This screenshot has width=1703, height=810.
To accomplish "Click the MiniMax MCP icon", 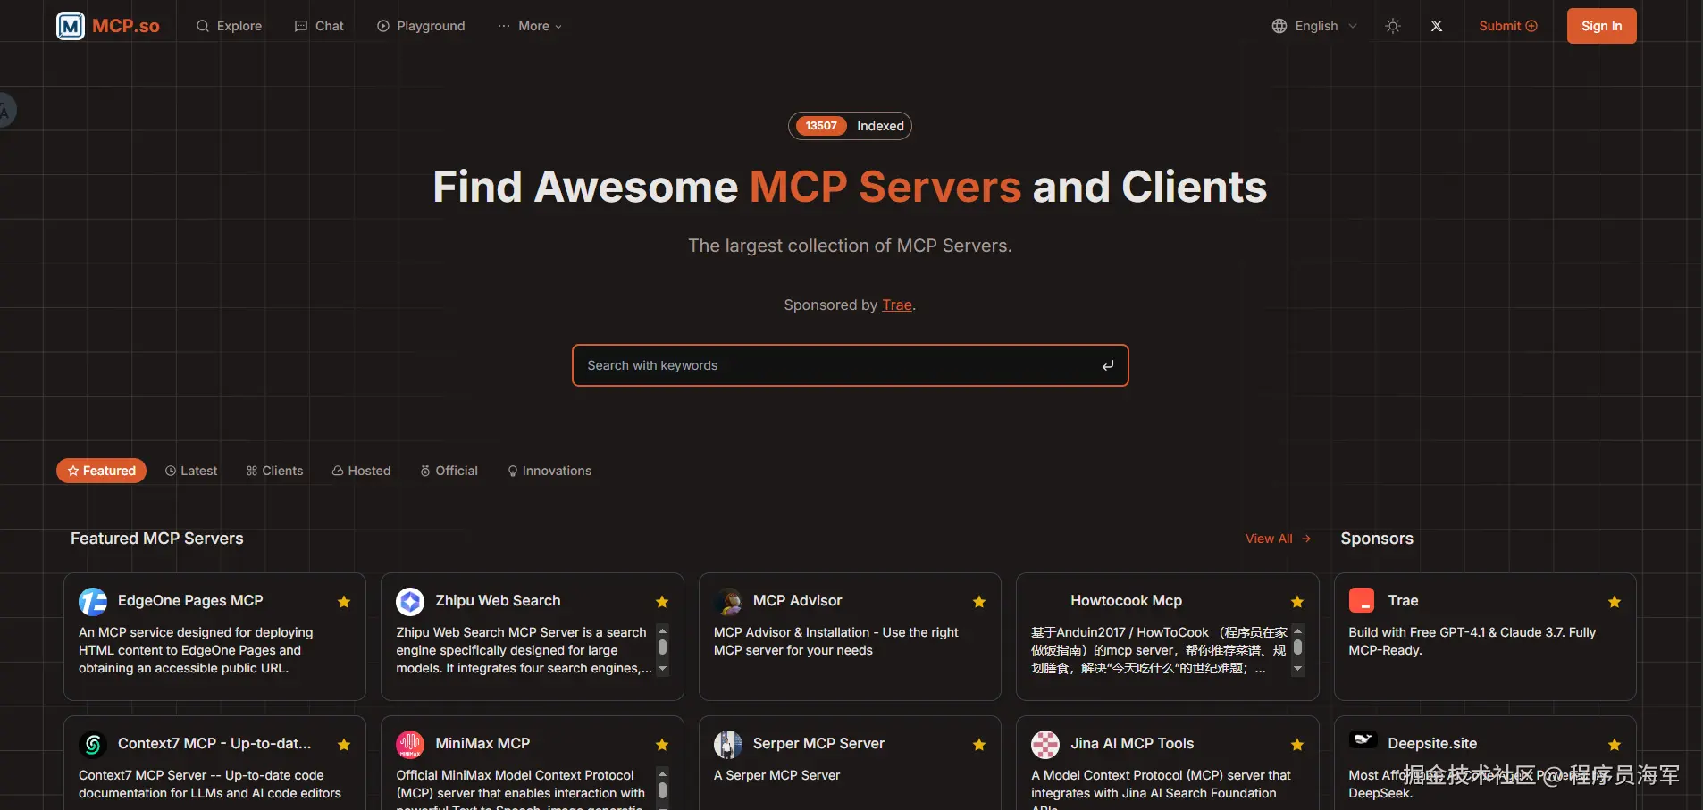I will pos(410,744).
